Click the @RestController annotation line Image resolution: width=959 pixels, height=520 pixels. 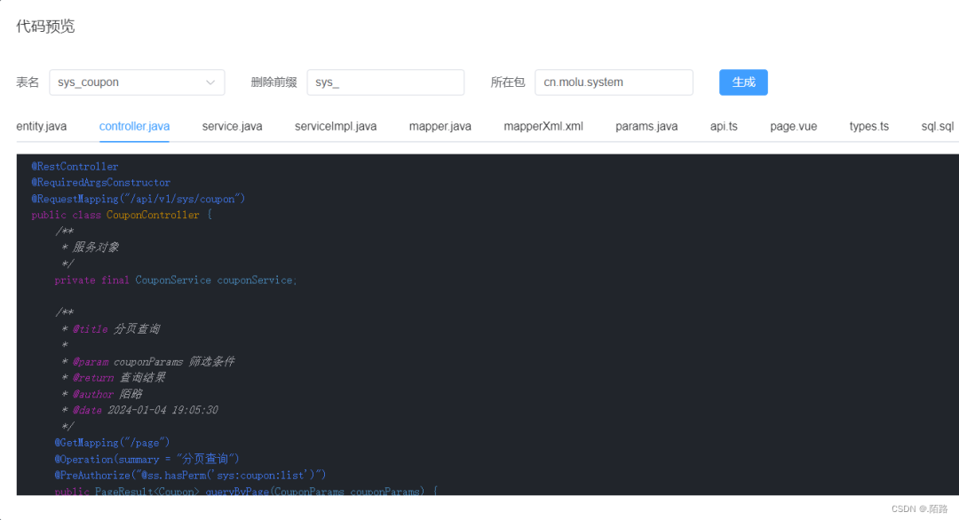[x=75, y=166]
